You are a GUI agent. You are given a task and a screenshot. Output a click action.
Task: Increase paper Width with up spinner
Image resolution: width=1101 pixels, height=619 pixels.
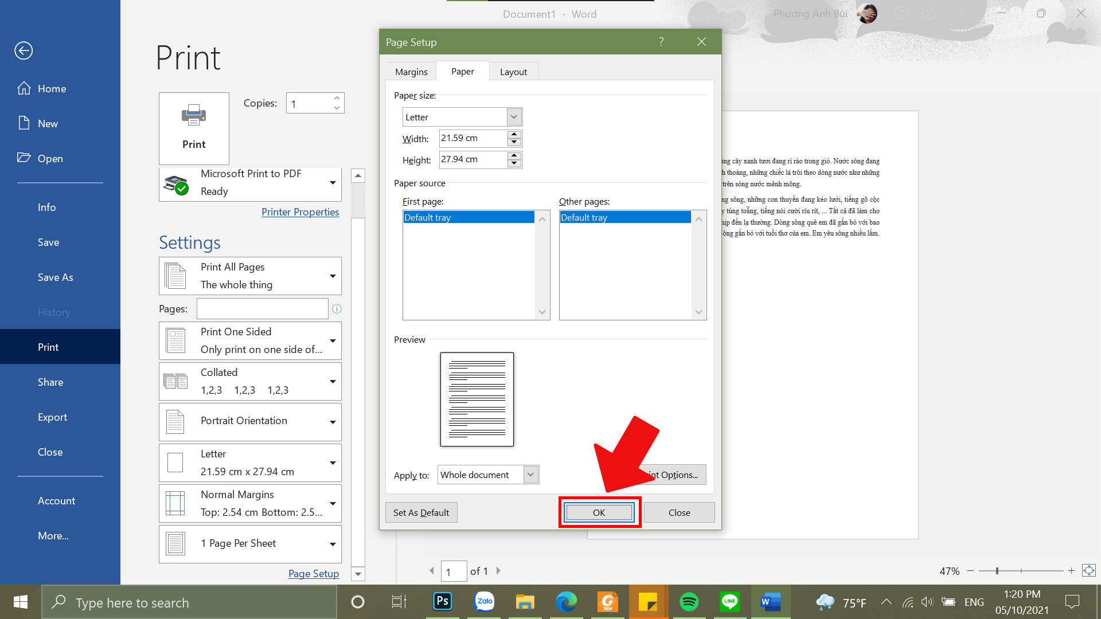tap(514, 135)
